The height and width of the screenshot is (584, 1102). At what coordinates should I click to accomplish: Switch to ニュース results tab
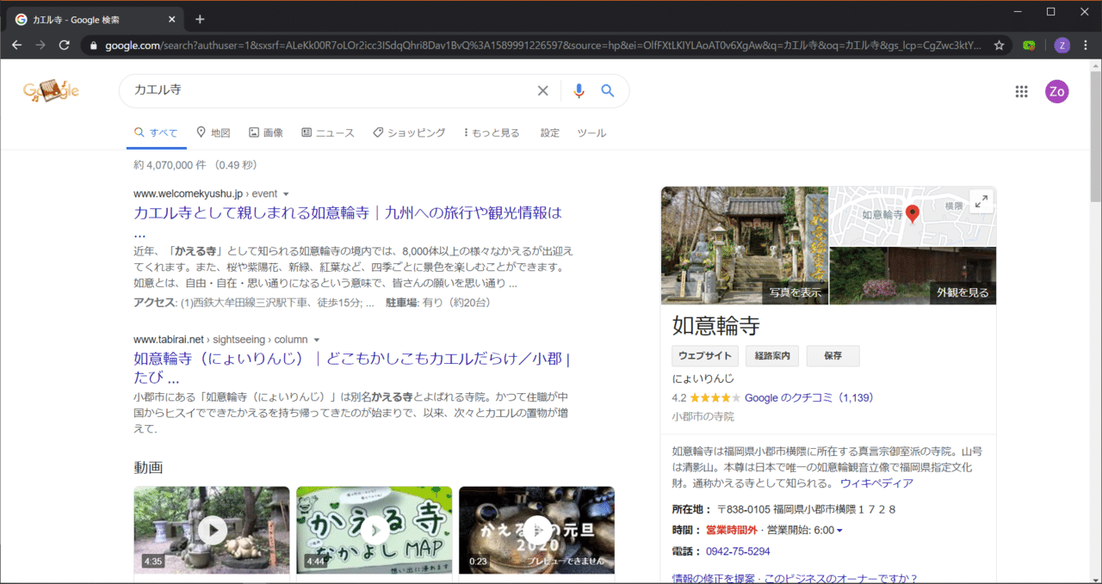click(328, 132)
